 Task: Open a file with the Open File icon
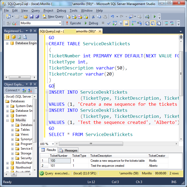pos(26,17)
